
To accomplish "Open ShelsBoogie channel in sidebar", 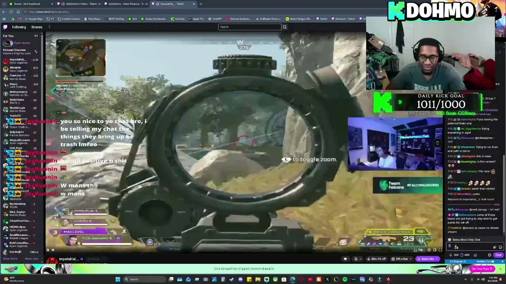I will pyautogui.click(x=21, y=109).
